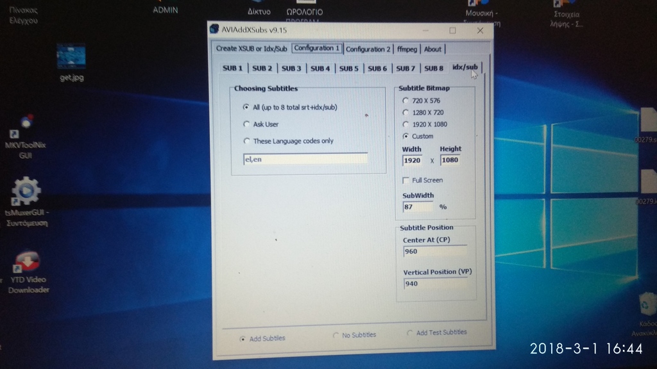Open the Recycle Bin icon
The height and width of the screenshot is (369, 657).
coord(645,305)
